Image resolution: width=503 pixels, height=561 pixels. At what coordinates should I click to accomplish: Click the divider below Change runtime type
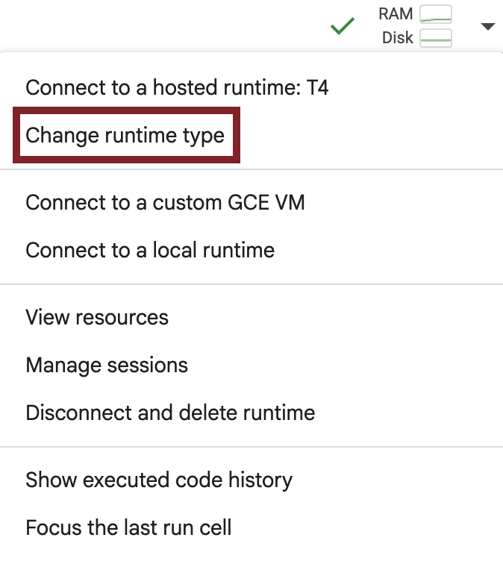pyautogui.click(x=251, y=169)
